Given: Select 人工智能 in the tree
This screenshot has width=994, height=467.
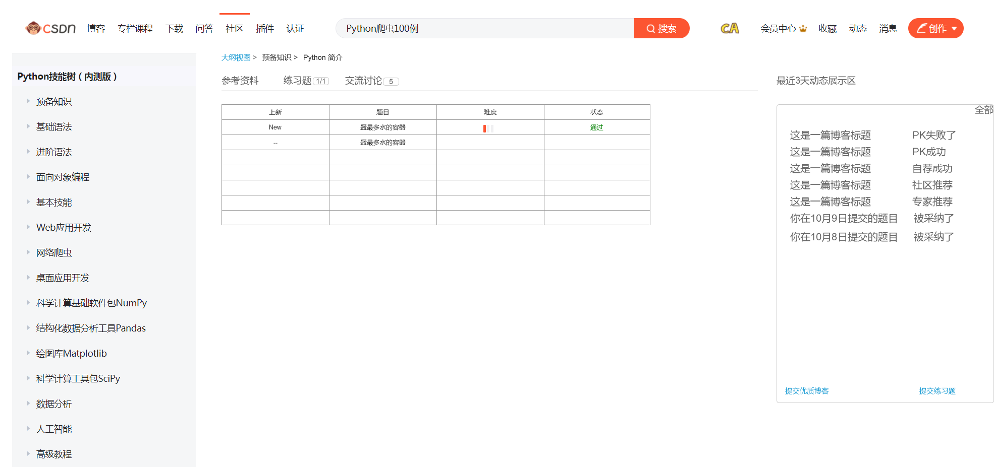Looking at the screenshot, I should [x=54, y=429].
